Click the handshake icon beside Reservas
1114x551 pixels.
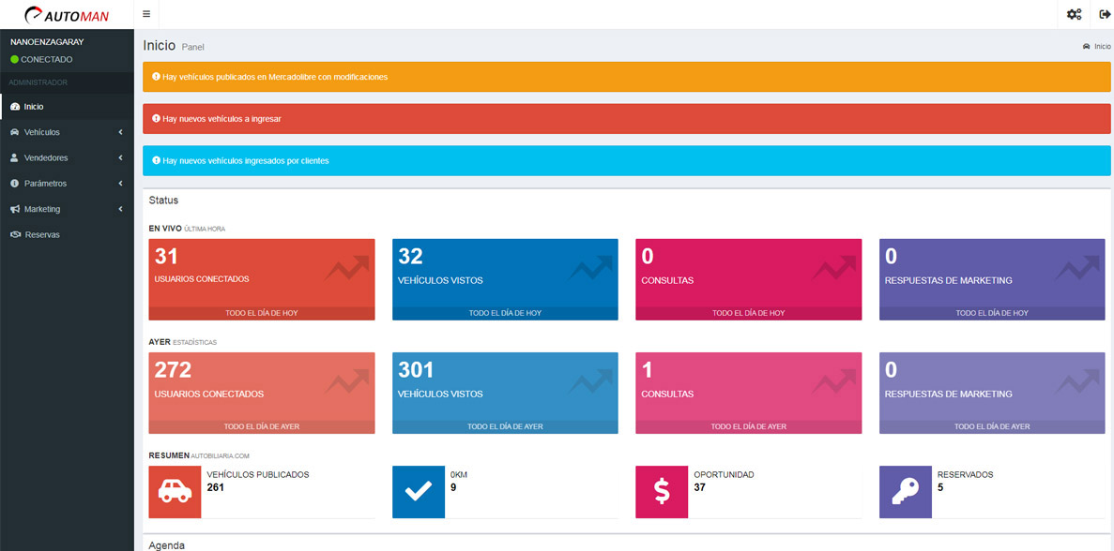point(15,234)
